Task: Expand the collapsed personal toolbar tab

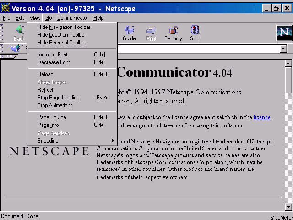Action: pyautogui.click(x=9, y=56)
